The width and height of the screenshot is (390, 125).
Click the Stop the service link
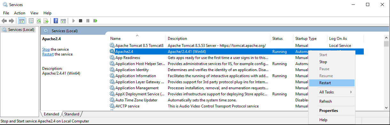click(46, 49)
